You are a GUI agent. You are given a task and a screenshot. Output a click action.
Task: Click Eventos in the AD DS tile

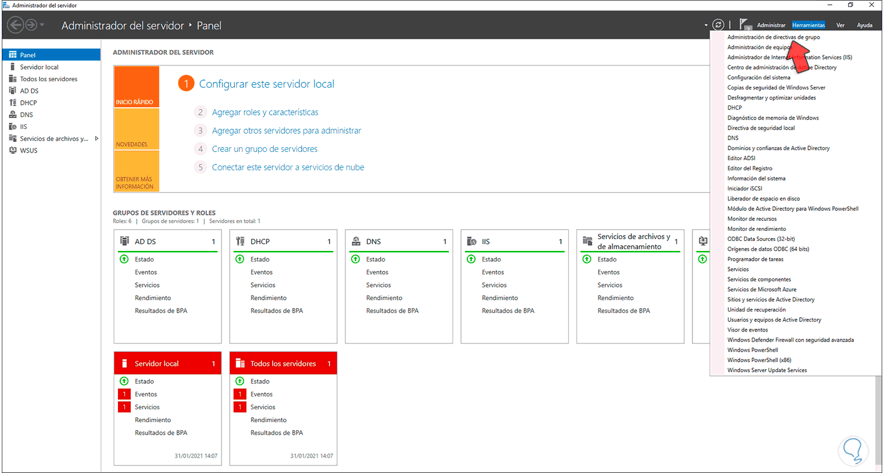(x=146, y=272)
